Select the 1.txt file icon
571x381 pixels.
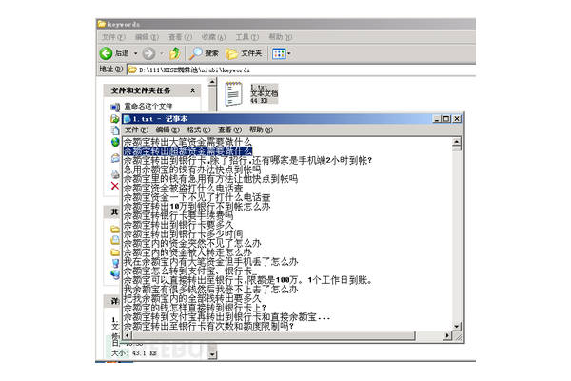coord(233,92)
